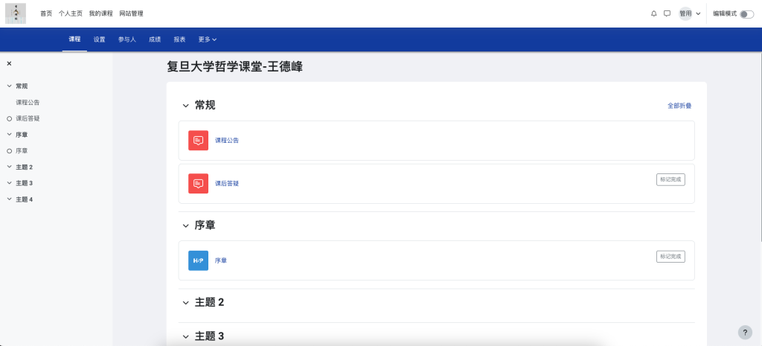The width and height of the screenshot is (762, 346).
Task: Open 个人主页 in top navigation
Action: click(x=71, y=13)
